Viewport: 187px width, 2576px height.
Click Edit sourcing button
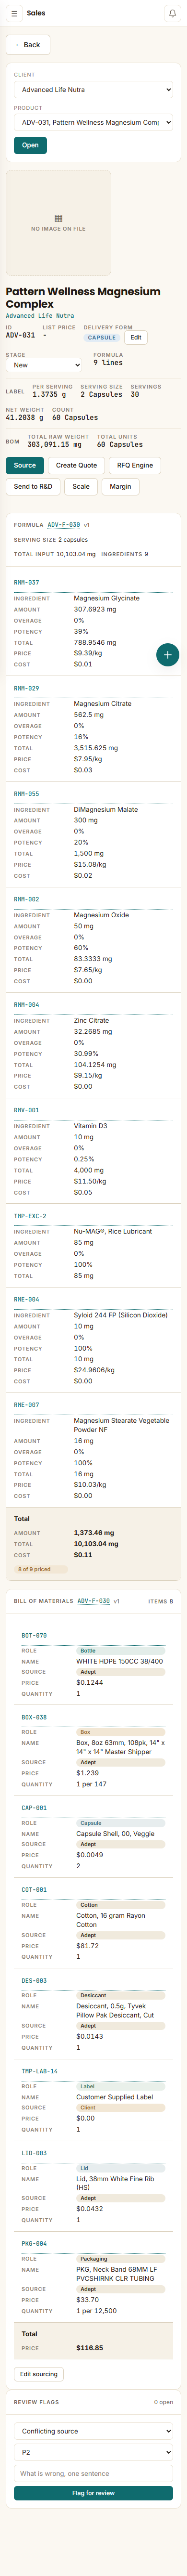tap(39, 2374)
